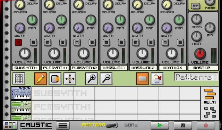222x130 pixels.
Task: Open the Caustic main menu button
Action: tap(63, 125)
